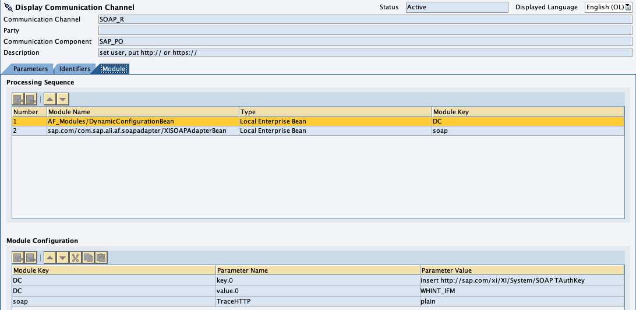Click the Communication Channel SOAP_R field
636x310 pixels.
(x=365, y=19)
